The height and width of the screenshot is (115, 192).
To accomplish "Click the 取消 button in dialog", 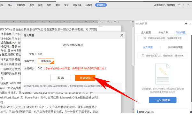I will point(61,78).
